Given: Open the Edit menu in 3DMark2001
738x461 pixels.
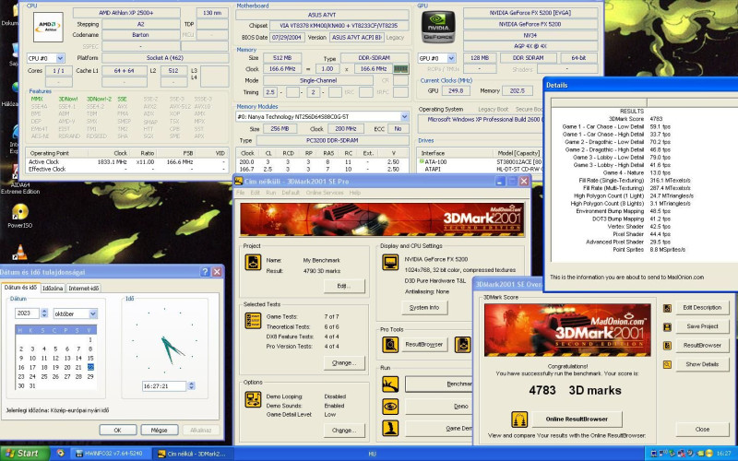Looking at the screenshot, I should (x=256, y=193).
